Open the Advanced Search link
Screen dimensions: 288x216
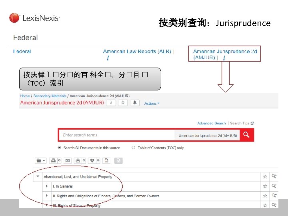pos(212,123)
